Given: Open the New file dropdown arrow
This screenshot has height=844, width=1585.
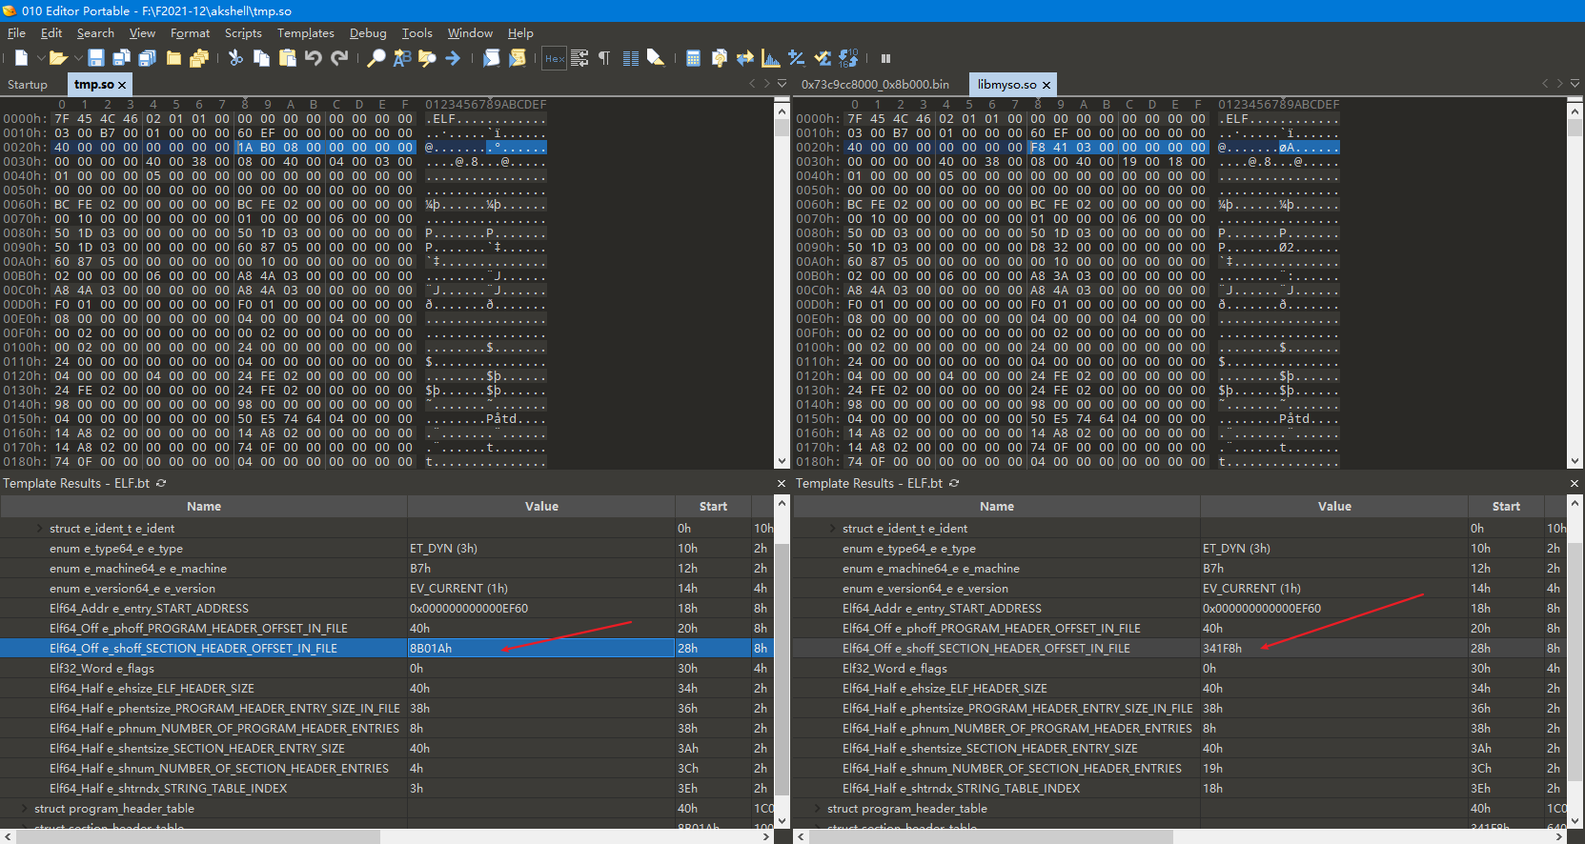Looking at the screenshot, I should click(40, 58).
